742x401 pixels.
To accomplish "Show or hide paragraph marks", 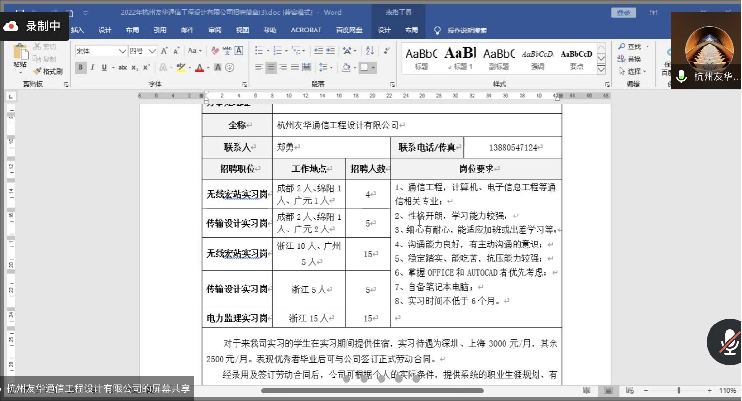I will coord(386,51).
